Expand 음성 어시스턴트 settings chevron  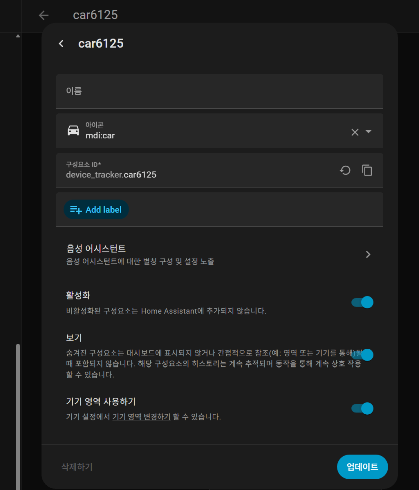coord(368,254)
